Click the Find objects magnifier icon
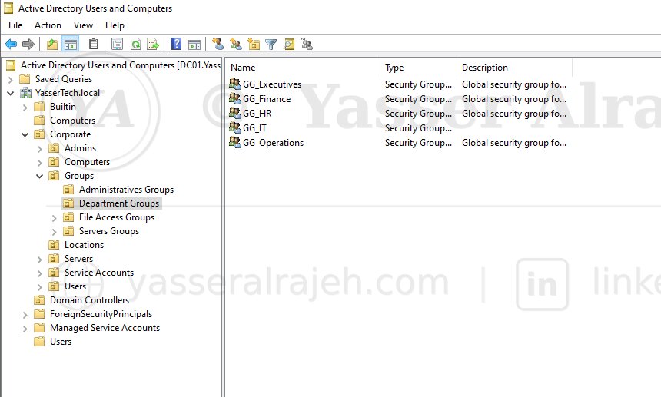661x397 pixels. tap(289, 44)
